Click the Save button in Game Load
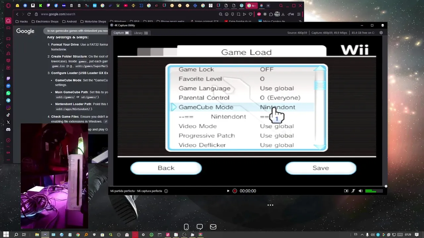This screenshot has width=424, height=238. click(x=321, y=168)
